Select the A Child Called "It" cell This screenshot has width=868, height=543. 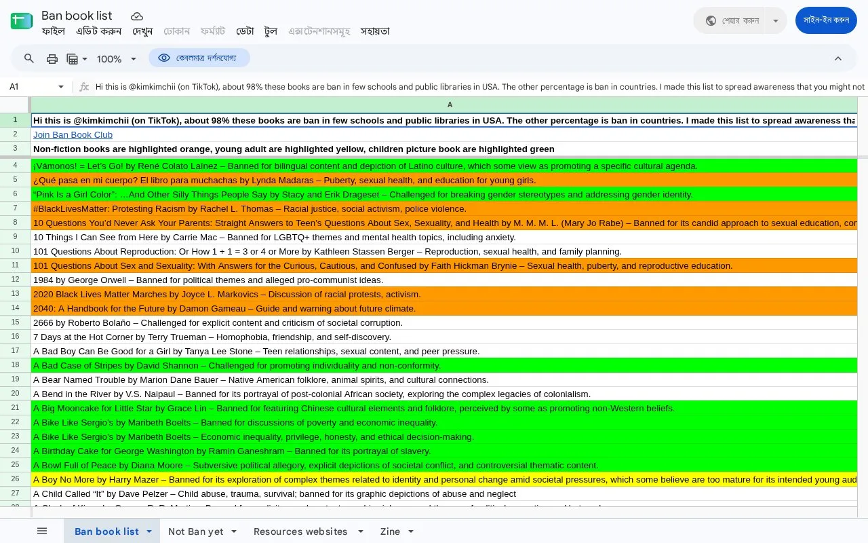tap(444, 493)
